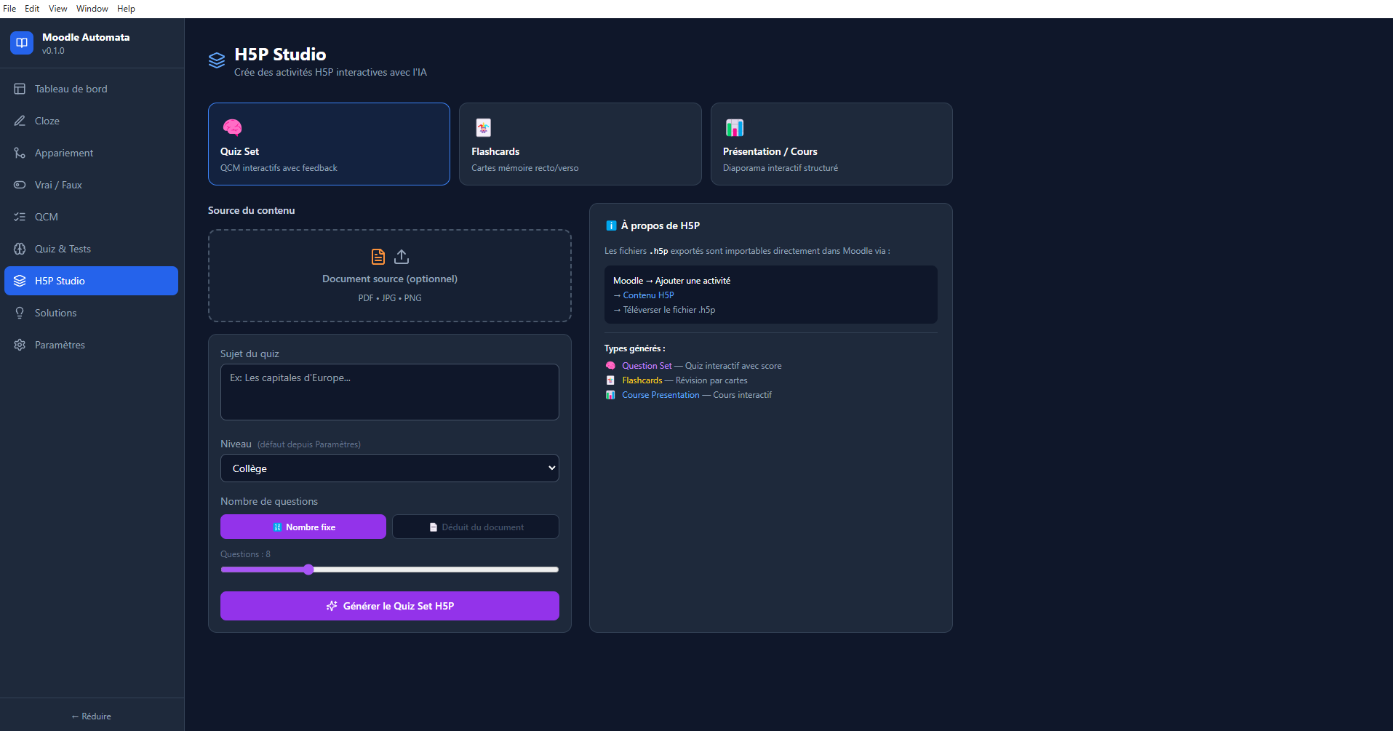The height and width of the screenshot is (731, 1393).
Task: Click the v0.1.0 version text
Action: click(x=53, y=51)
